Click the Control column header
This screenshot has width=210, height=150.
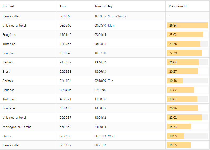[x=8, y=6]
